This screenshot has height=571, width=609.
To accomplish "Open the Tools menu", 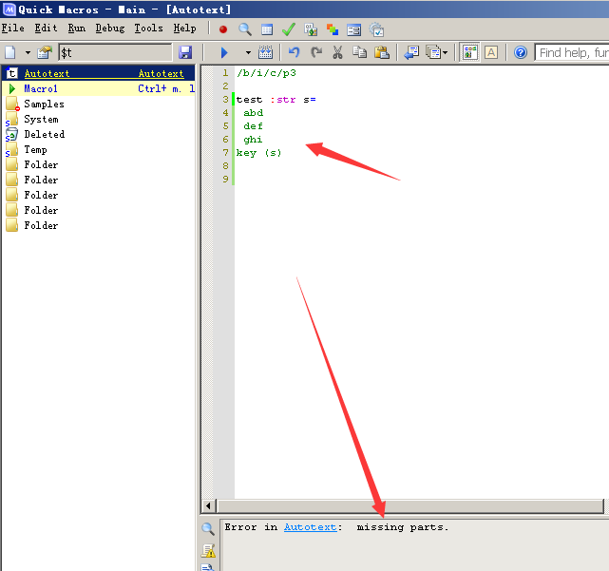I will (x=148, y=29).
